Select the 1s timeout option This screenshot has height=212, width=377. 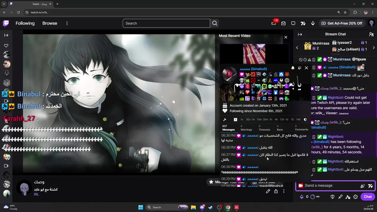click(x=242, y=120)
